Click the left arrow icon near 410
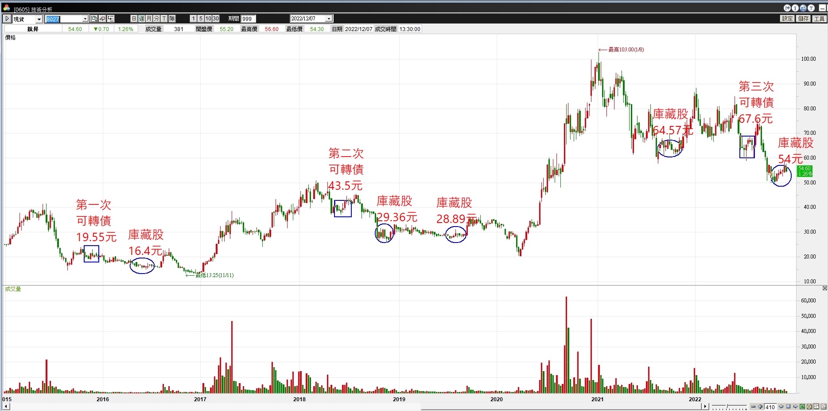The image size is (828, 411). tap(781, 407)
